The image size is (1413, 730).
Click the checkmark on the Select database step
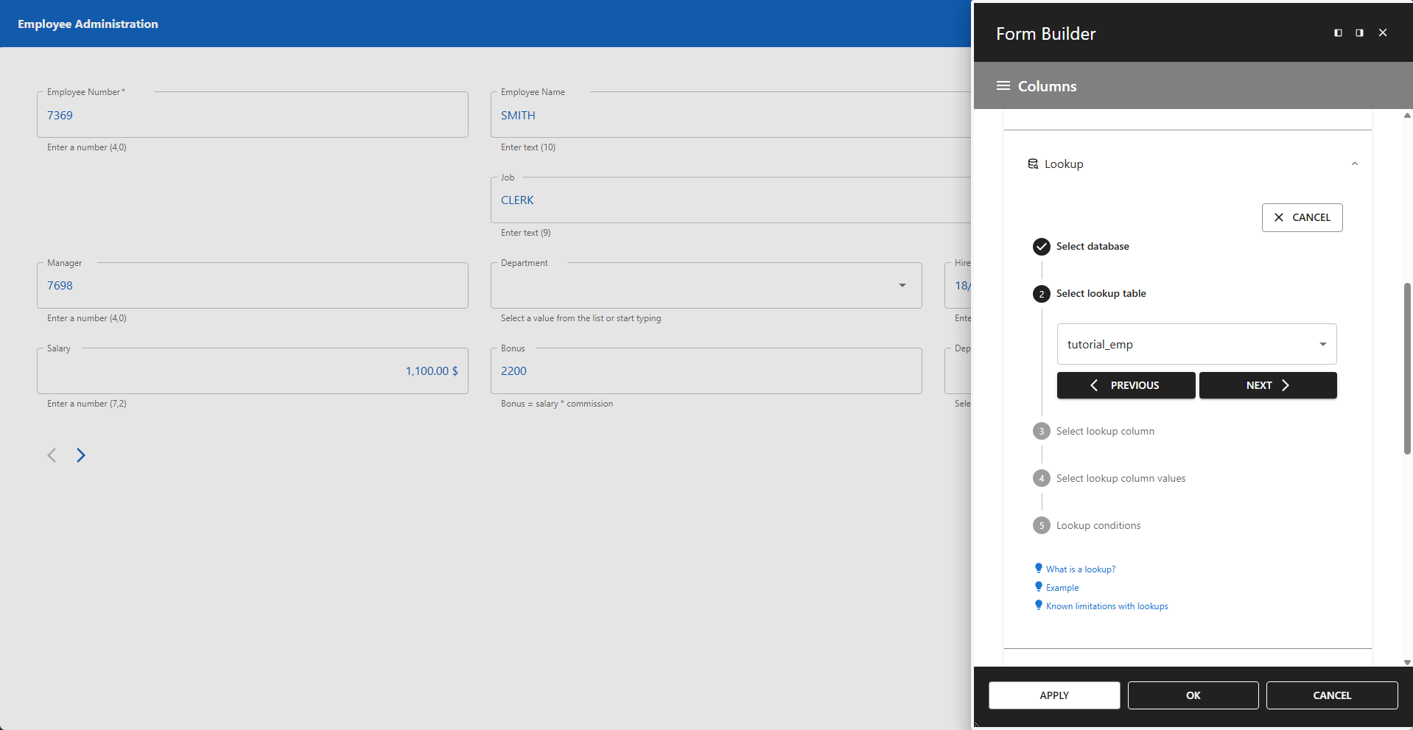pyautogui.click(x=1041, y=246)
